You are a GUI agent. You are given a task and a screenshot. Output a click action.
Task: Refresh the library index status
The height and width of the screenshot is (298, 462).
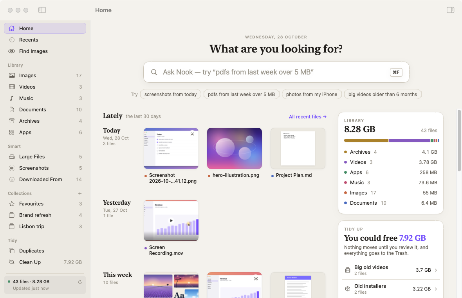point(80,282)
